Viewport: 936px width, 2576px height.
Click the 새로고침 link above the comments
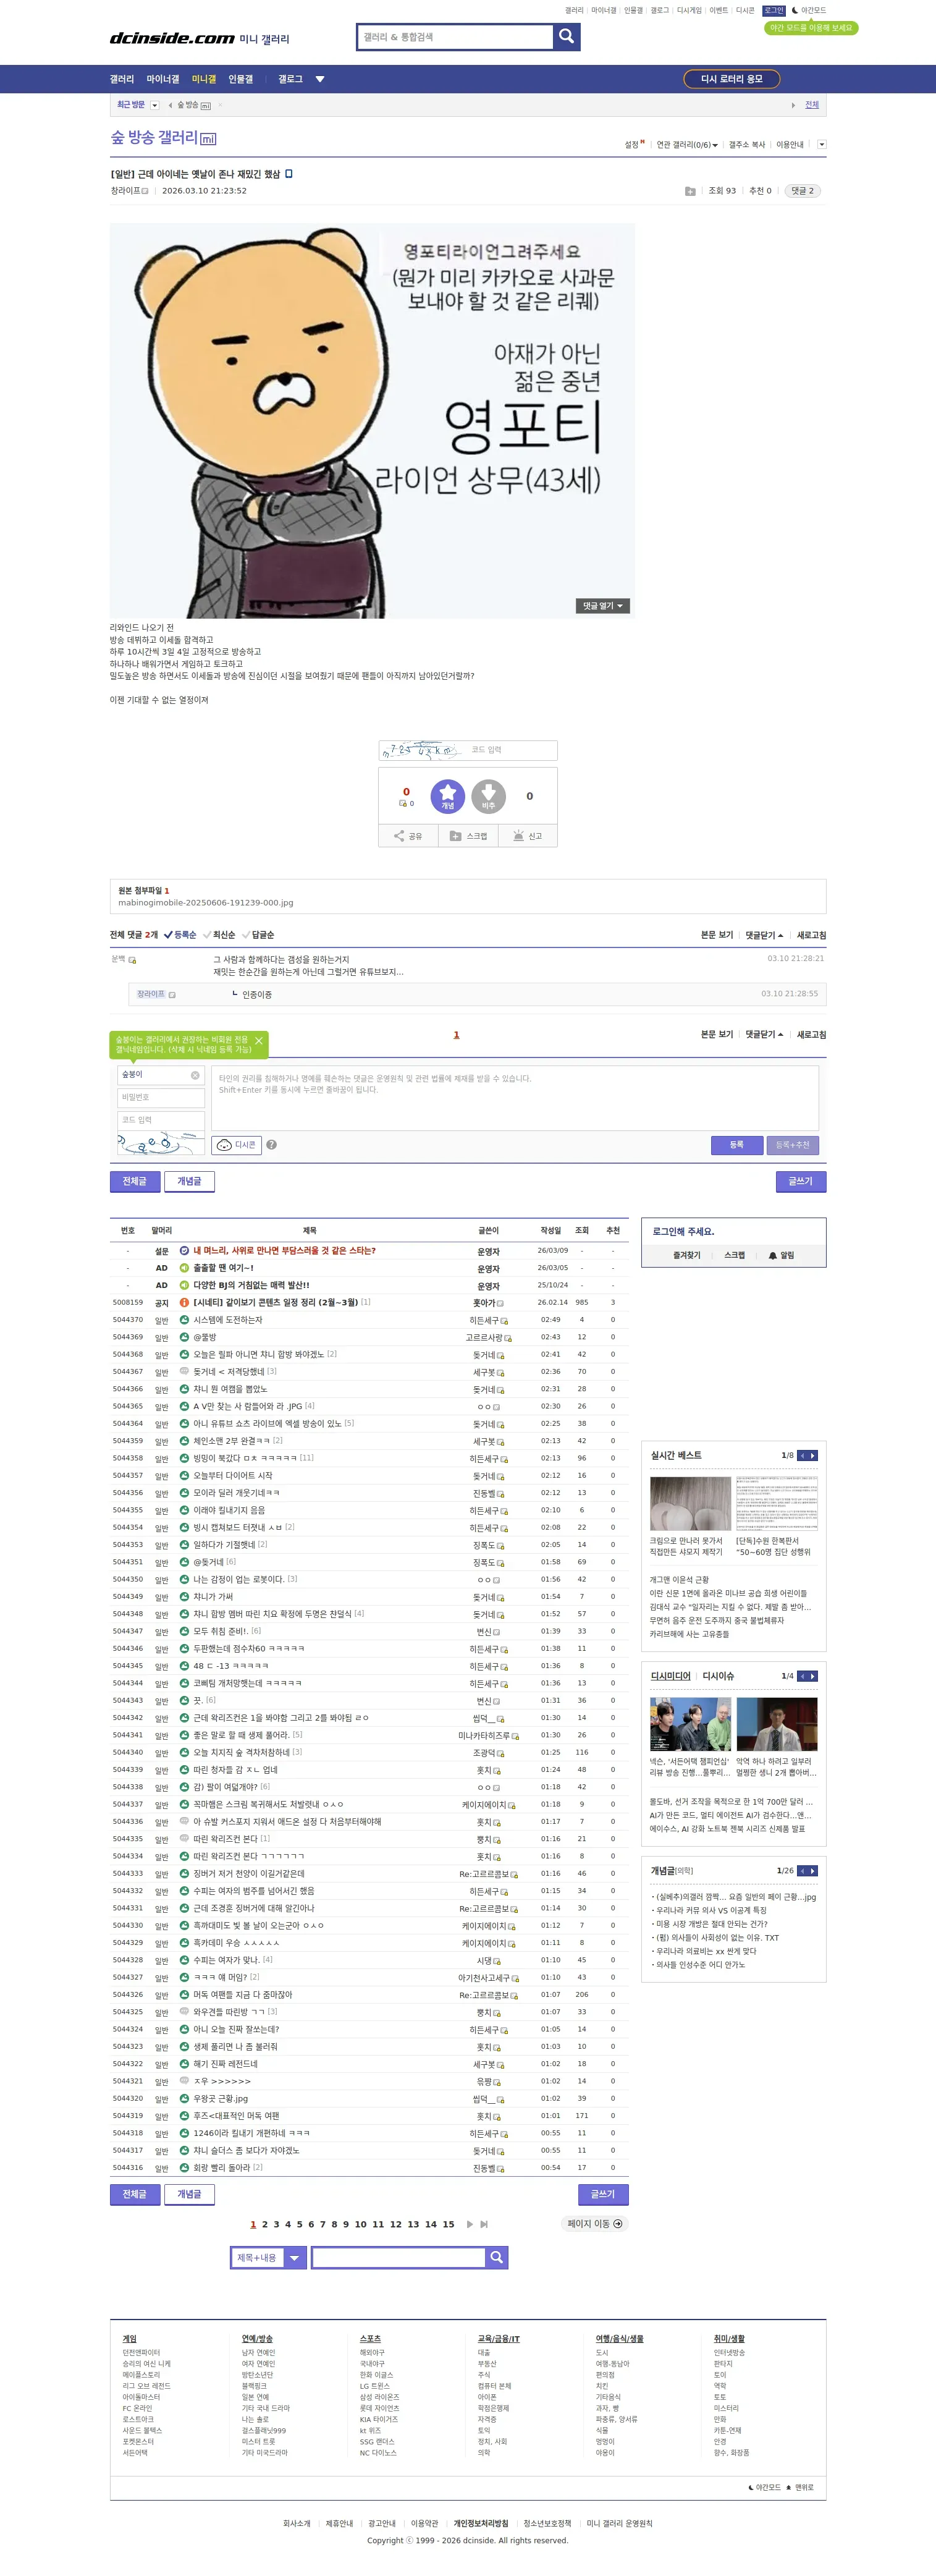pos(811,935)
